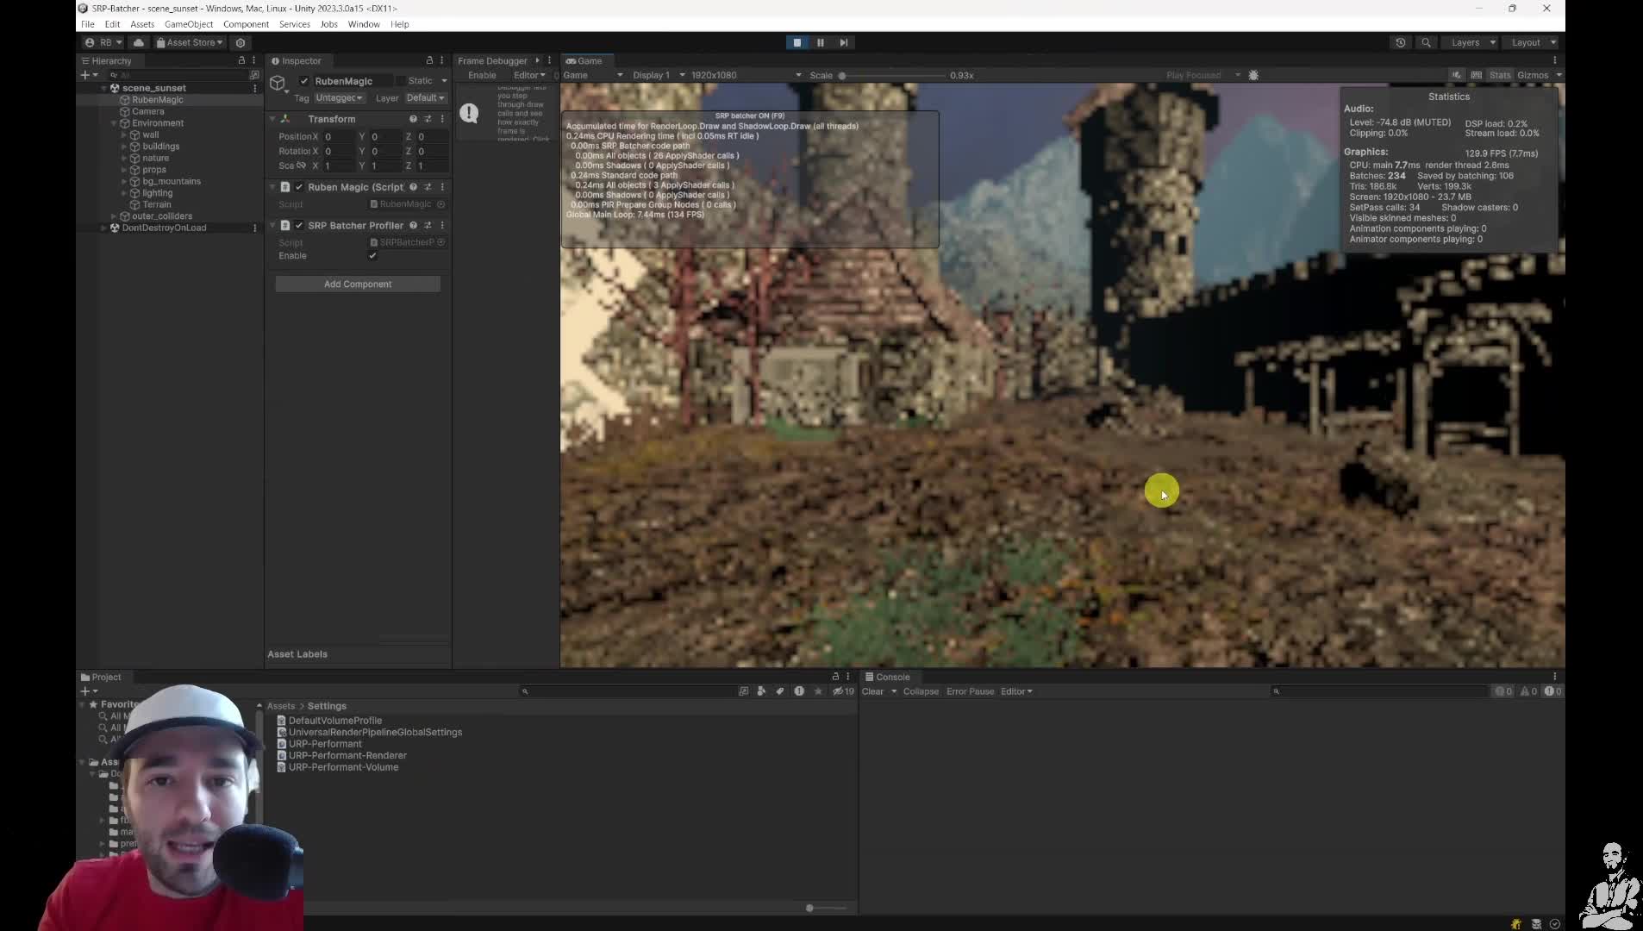Open the cloud services icon

point(138,42)
